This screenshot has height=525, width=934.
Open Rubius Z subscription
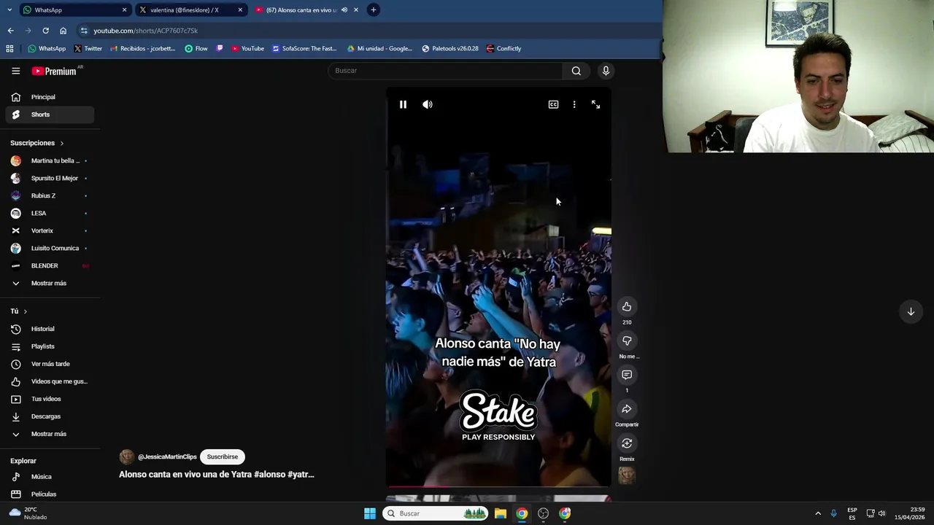pyautogui.click(x=50, y=195)
